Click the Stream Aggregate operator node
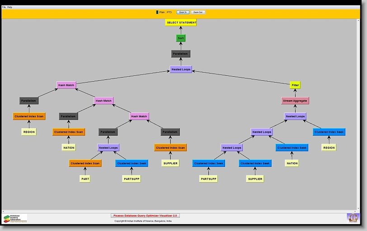 pos(295,101)
